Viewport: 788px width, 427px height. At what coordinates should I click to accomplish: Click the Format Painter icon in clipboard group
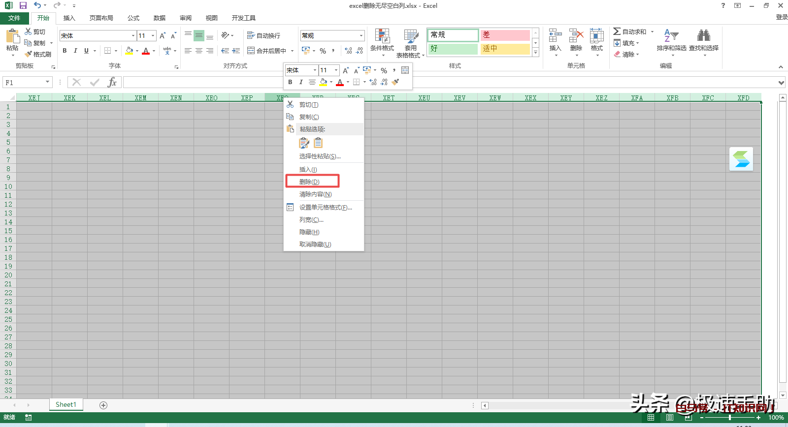point(29,54)
